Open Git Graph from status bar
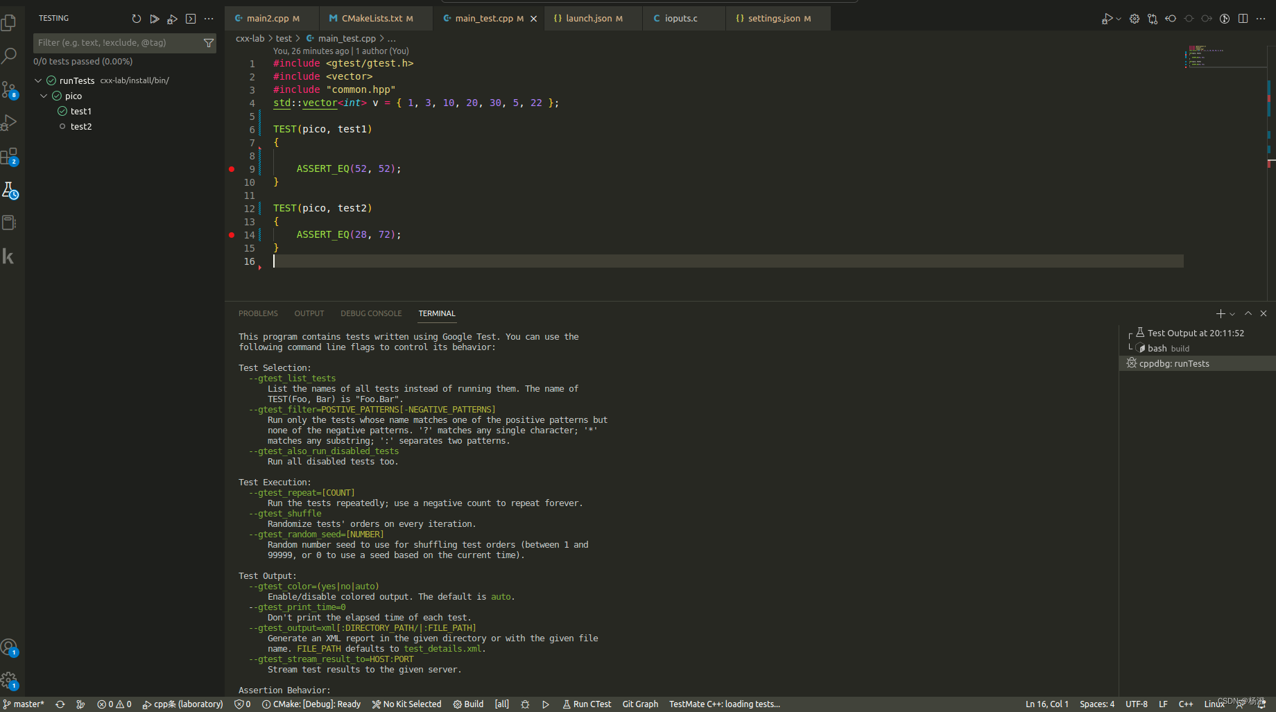 coord(640,704)
